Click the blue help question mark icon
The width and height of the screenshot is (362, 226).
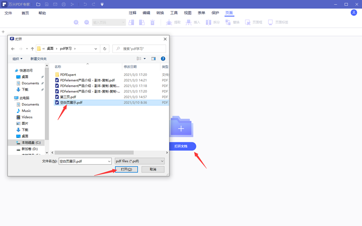pos(163,59)
